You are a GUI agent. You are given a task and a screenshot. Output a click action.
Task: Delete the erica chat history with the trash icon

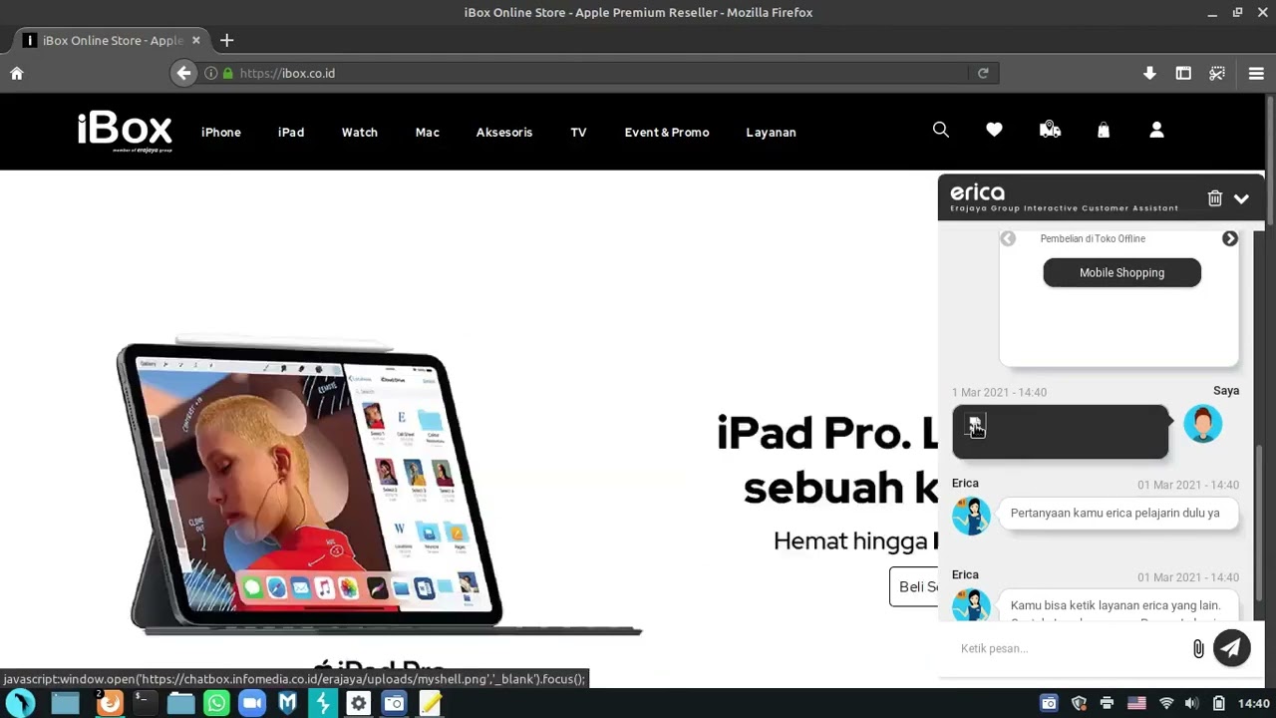coord(1214,198)
